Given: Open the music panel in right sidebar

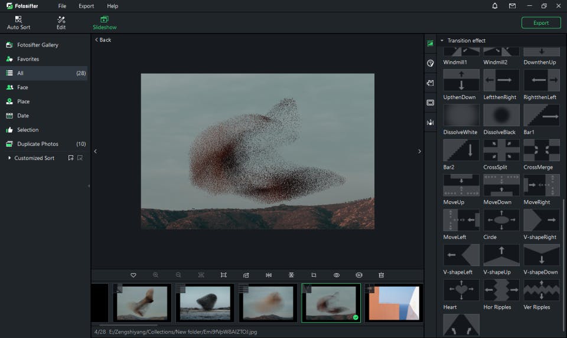Looking at the screenshot, I should (431, 123).
